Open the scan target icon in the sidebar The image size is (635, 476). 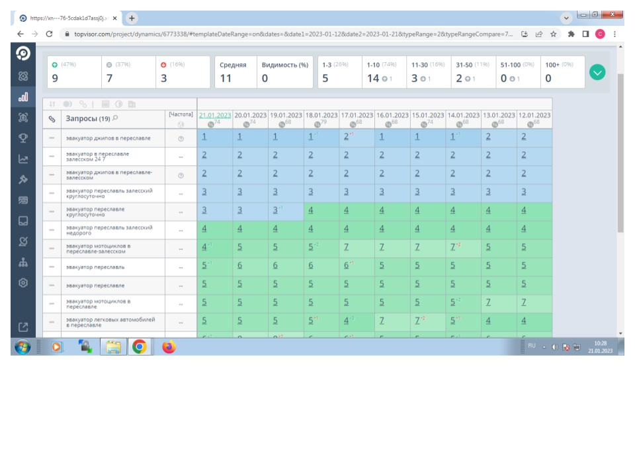23,118
